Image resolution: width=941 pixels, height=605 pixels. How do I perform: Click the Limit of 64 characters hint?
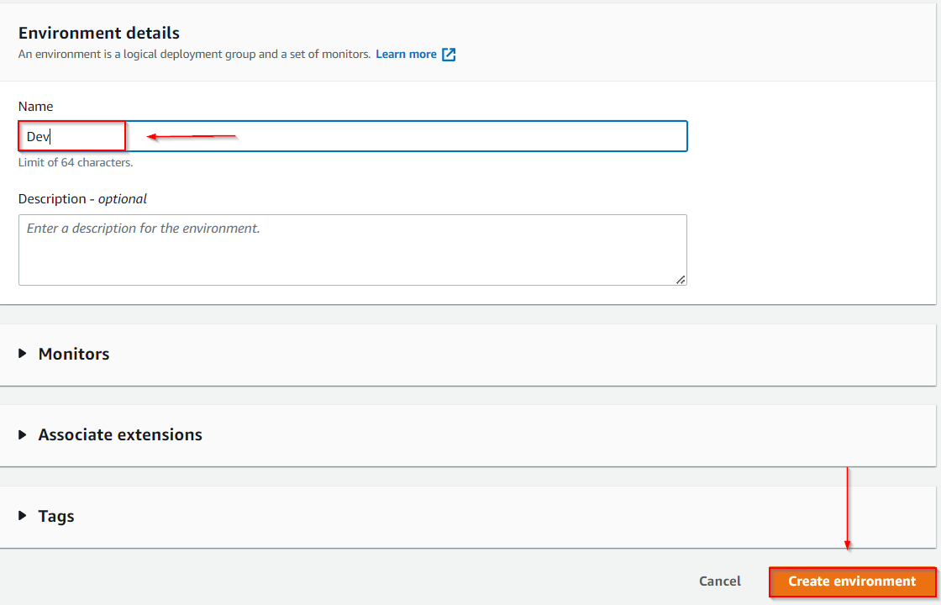76,162
